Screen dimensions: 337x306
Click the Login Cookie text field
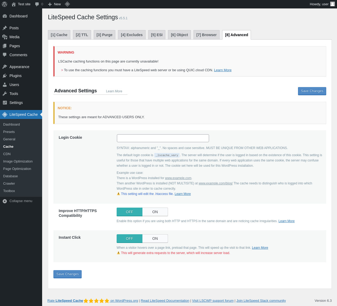point(163,138)
